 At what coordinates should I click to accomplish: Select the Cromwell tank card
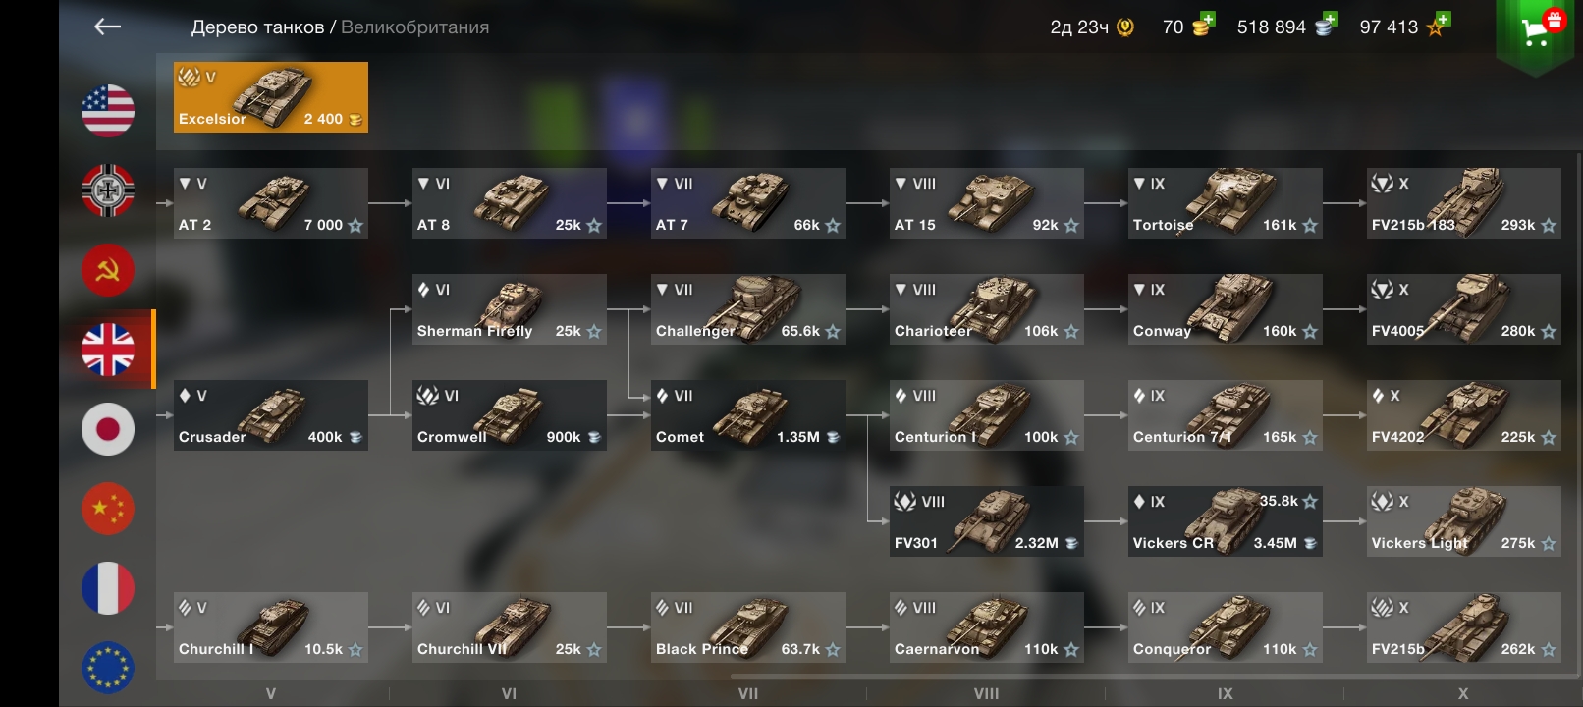tap(510, 415)
